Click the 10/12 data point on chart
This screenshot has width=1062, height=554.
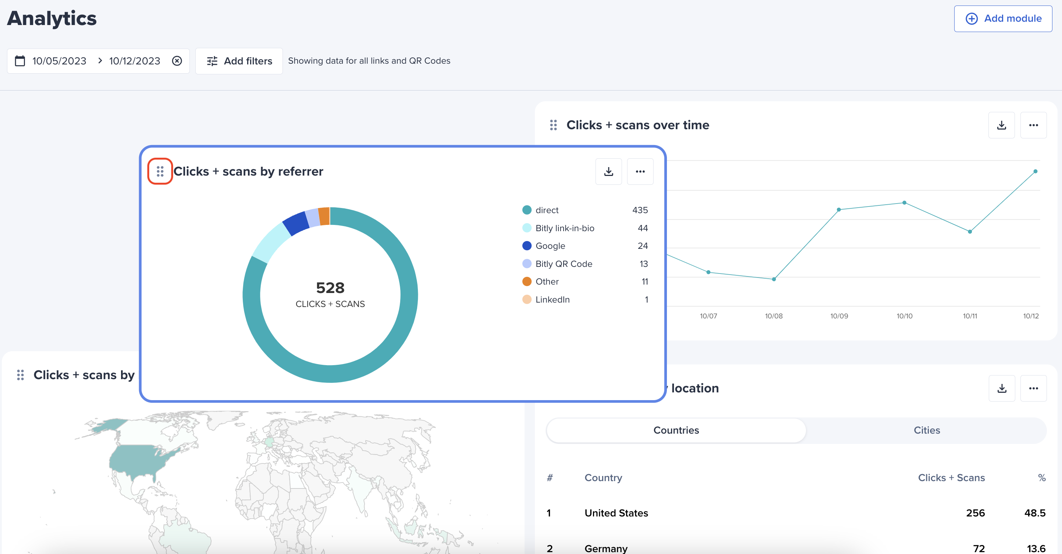(x=1035, y=171)
